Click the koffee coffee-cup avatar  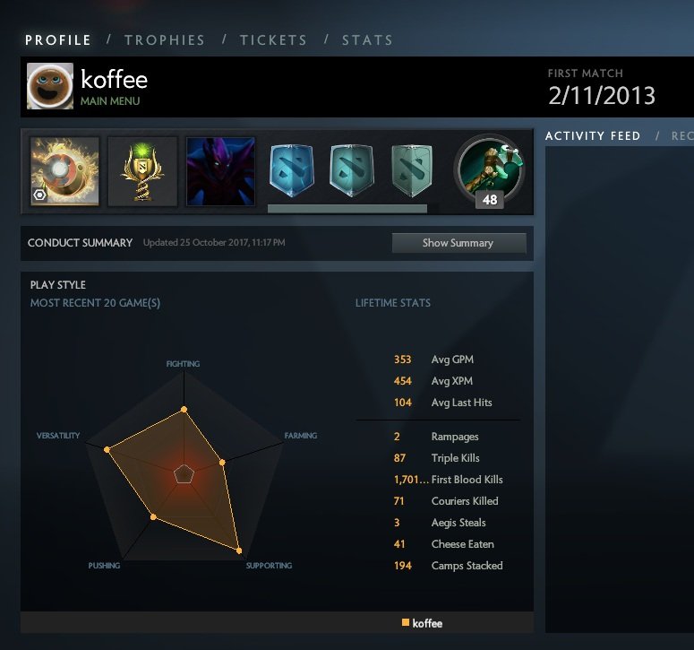[50, 86]
